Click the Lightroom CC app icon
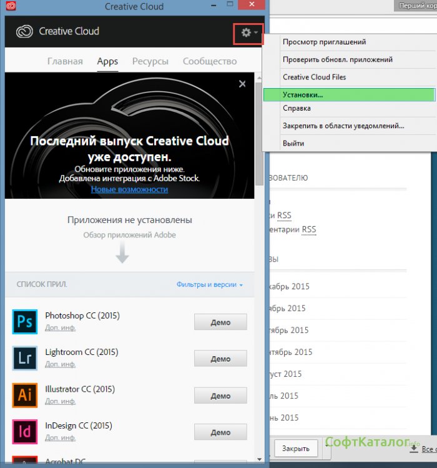This screenshot has height=468, width=437. click(25, 359)
